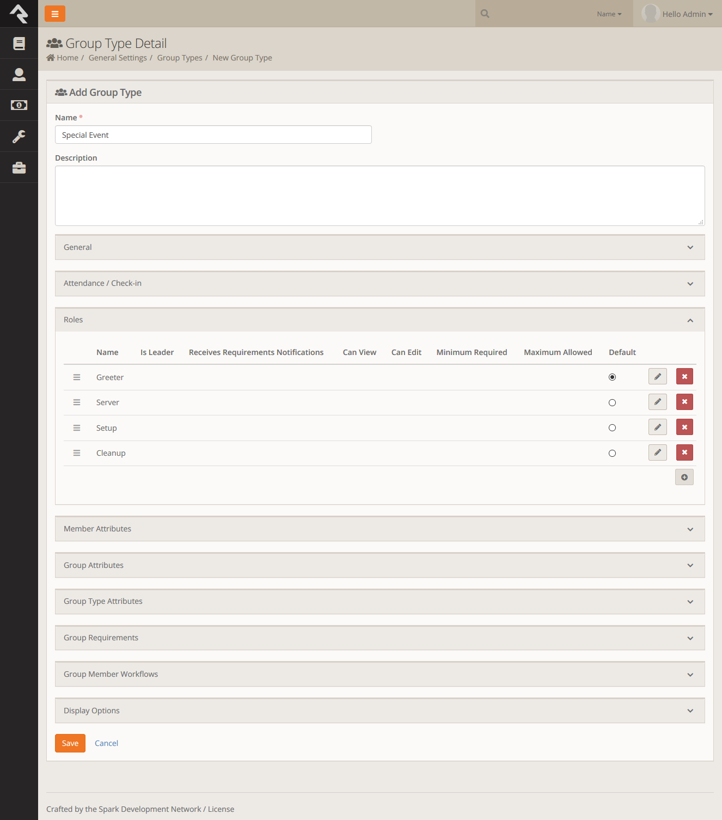Click in the Description text area
The height and width of the screenshot is (820, 722).
[x=380, y=196]
